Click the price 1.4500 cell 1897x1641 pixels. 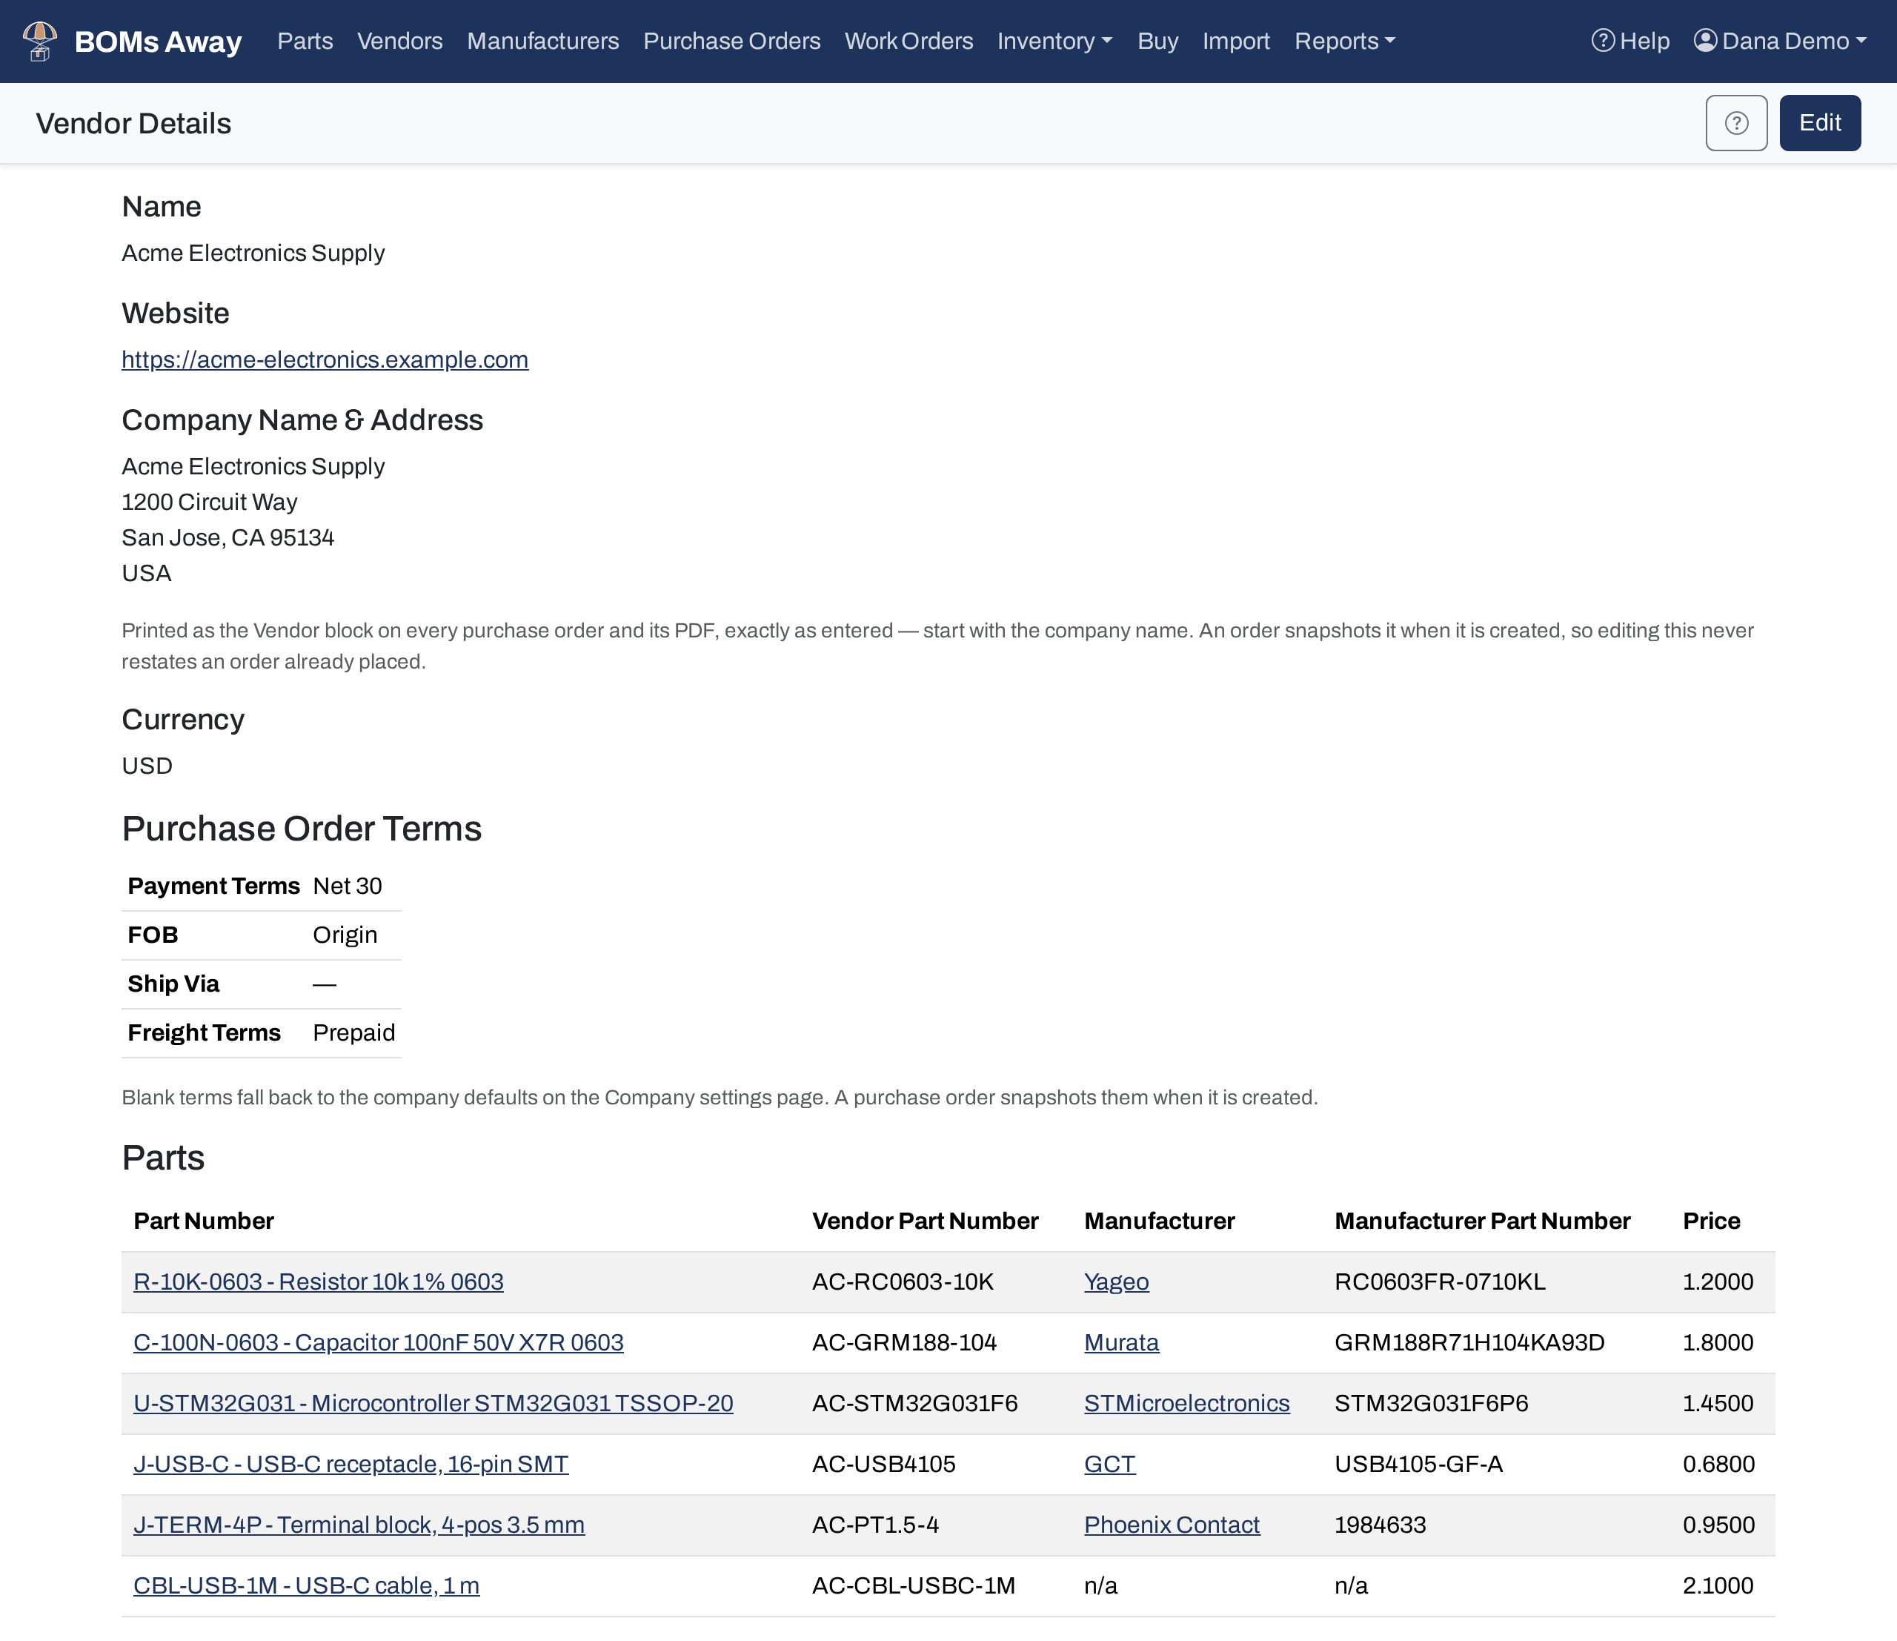pyautogui.click(x=1718, y=1403)
